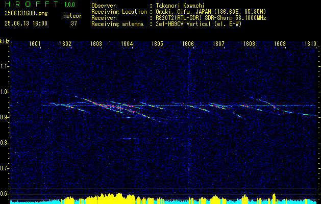Viewport: 321px width, 204px height.
Task: Click the 1609 time marker
Action: click(280, 43)
